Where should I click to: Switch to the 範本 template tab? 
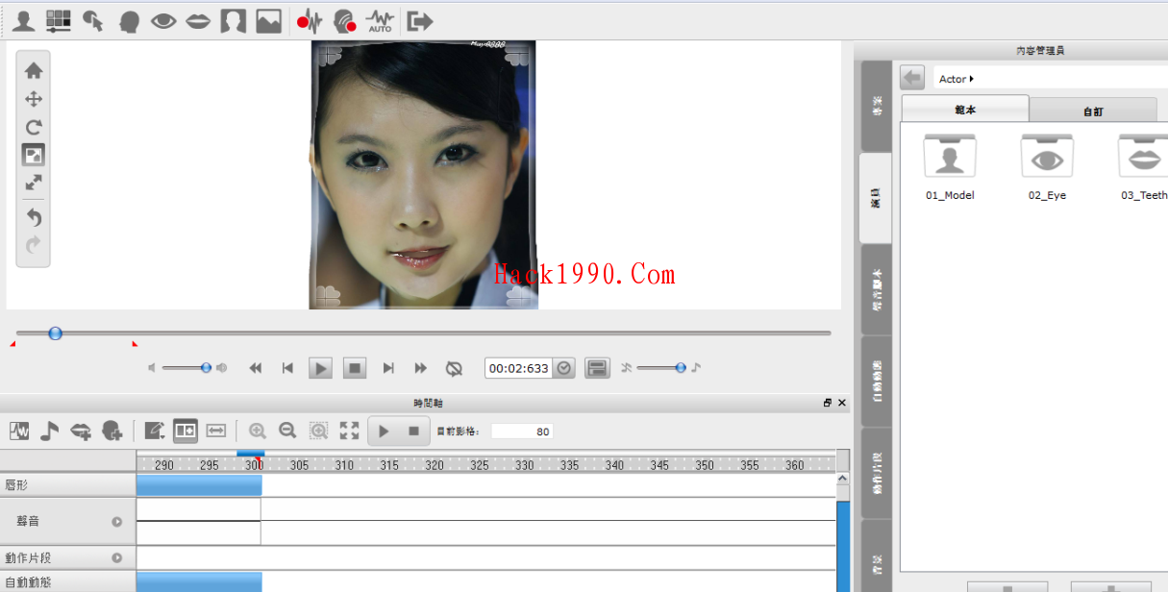coord(965,109)
